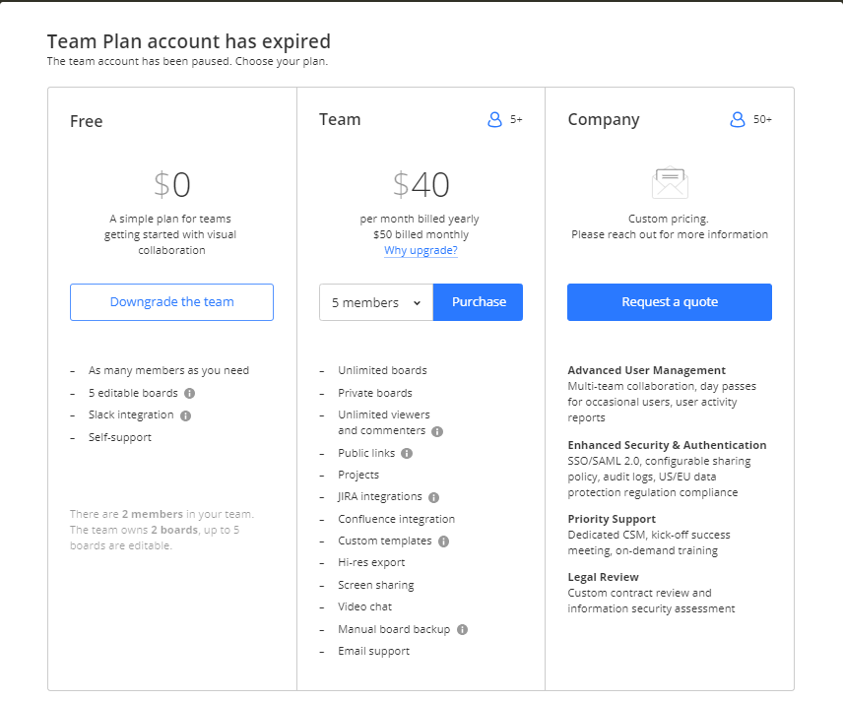Open the Why upgrade? link
The height and width of the screenshot is (701, 843).
point(421,250)
